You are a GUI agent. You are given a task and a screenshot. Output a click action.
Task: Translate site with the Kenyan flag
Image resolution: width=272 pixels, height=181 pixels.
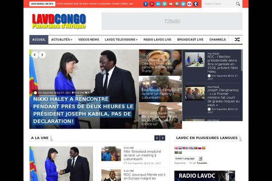(x=176, y=152)
